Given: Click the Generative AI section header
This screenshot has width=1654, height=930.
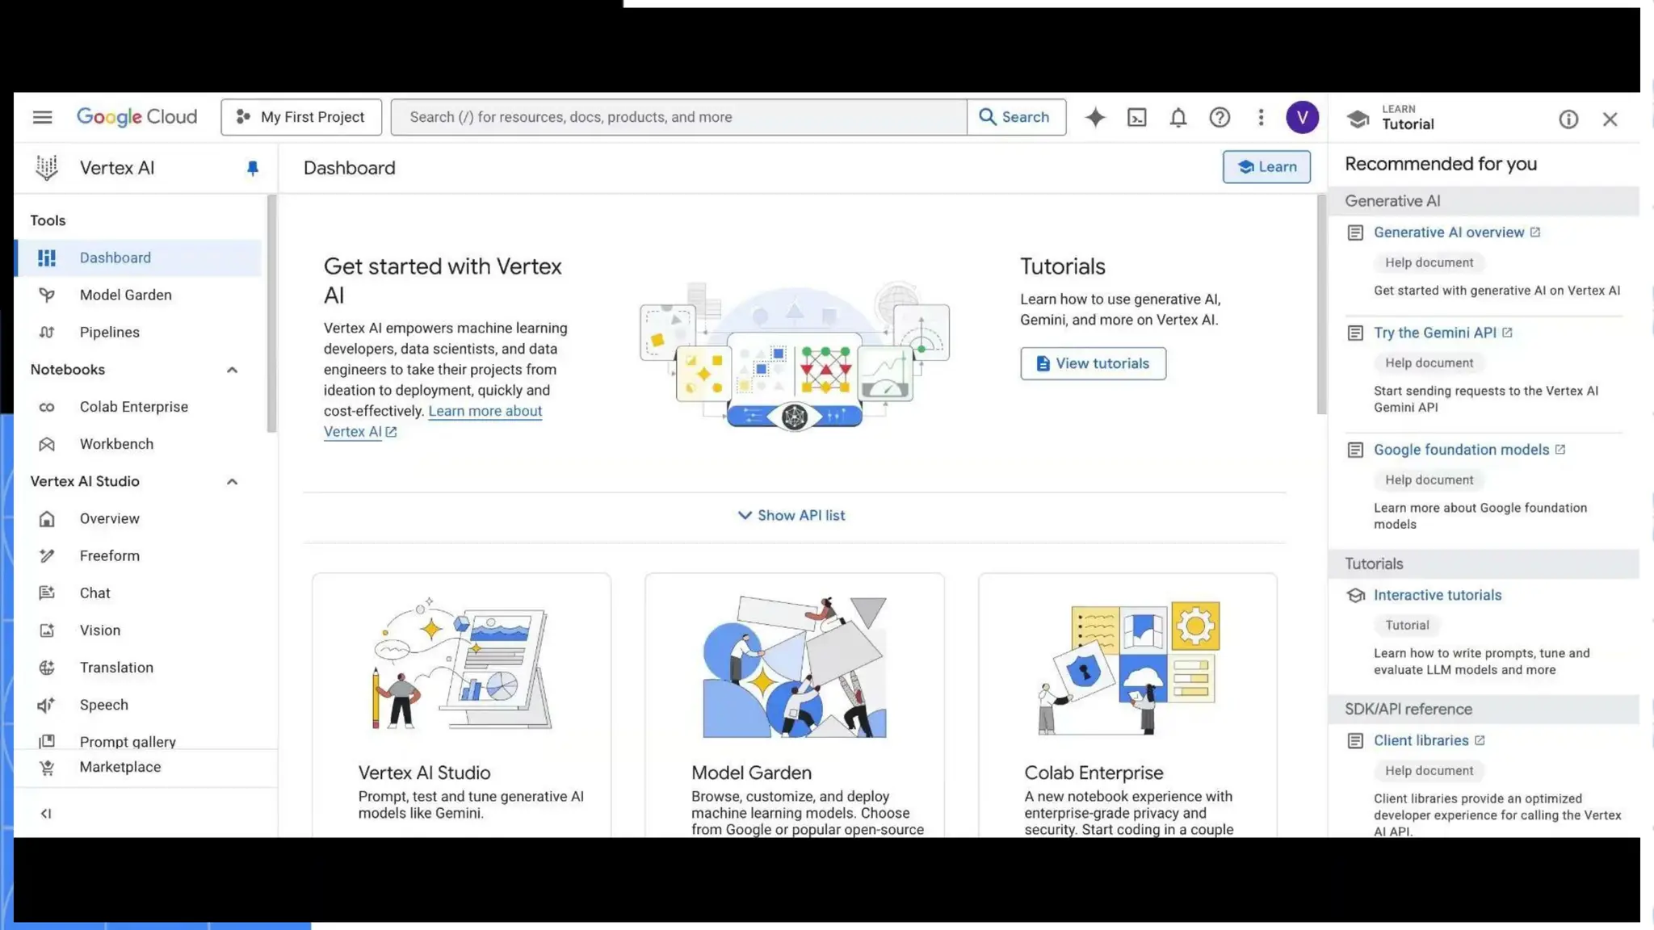Looking at the screenshot, I should (1484, 201).
